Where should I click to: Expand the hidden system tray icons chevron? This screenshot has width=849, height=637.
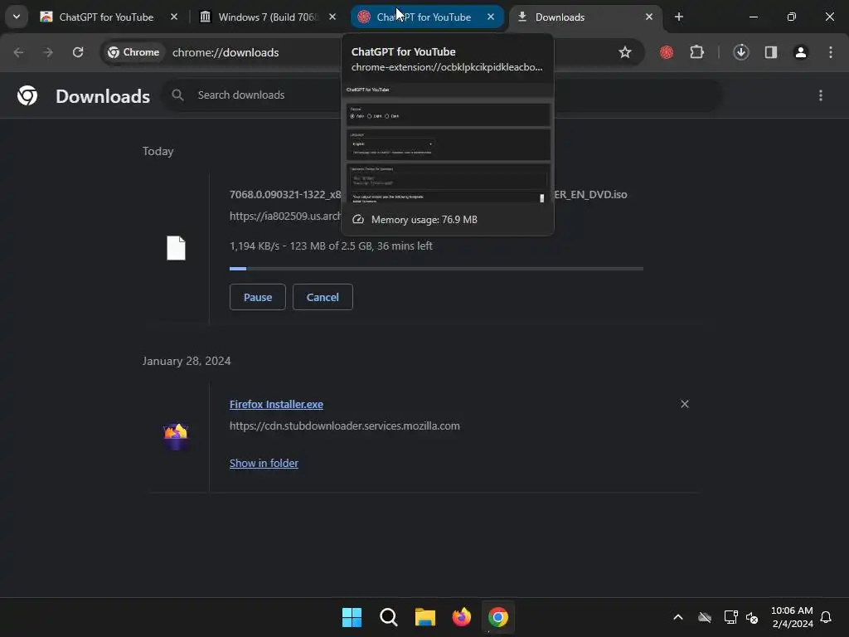pyautogui.click(x=678, y=617)
